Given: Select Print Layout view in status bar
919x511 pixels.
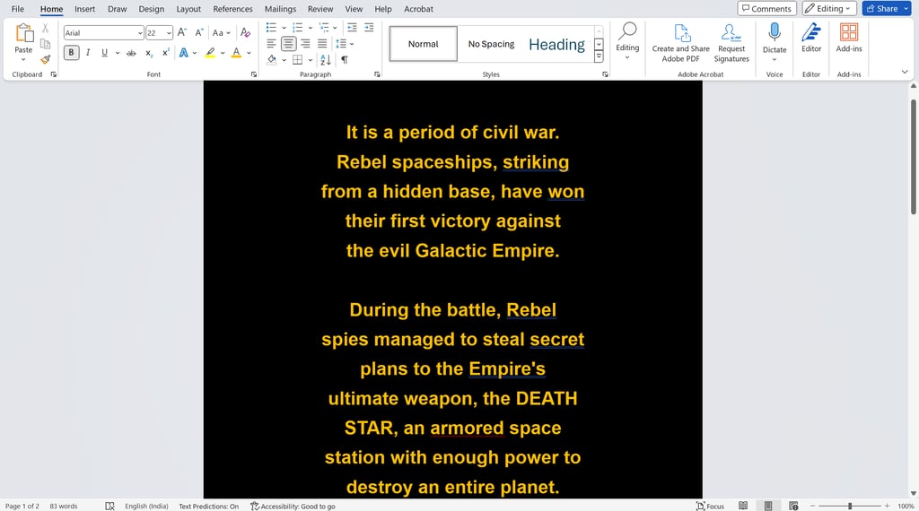Looking at the screenshot, I should coord(768,506).
